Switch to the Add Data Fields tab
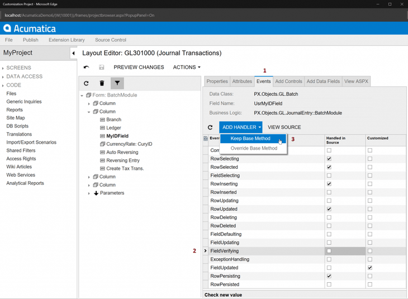This screenshot has height=299, width=408. coord(323,81)
